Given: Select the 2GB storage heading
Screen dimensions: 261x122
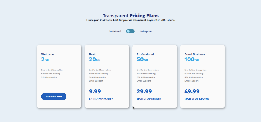Looking at the screenshot, I should pos(45,59).
